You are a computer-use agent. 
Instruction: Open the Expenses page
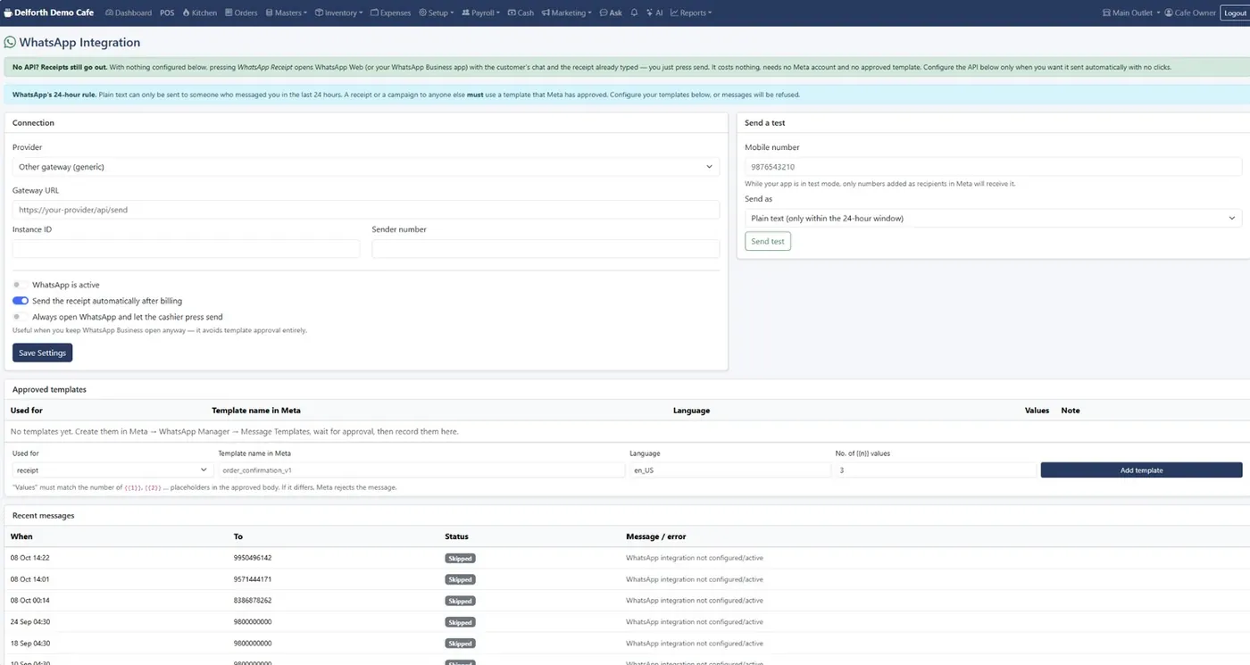pos(390,13)
